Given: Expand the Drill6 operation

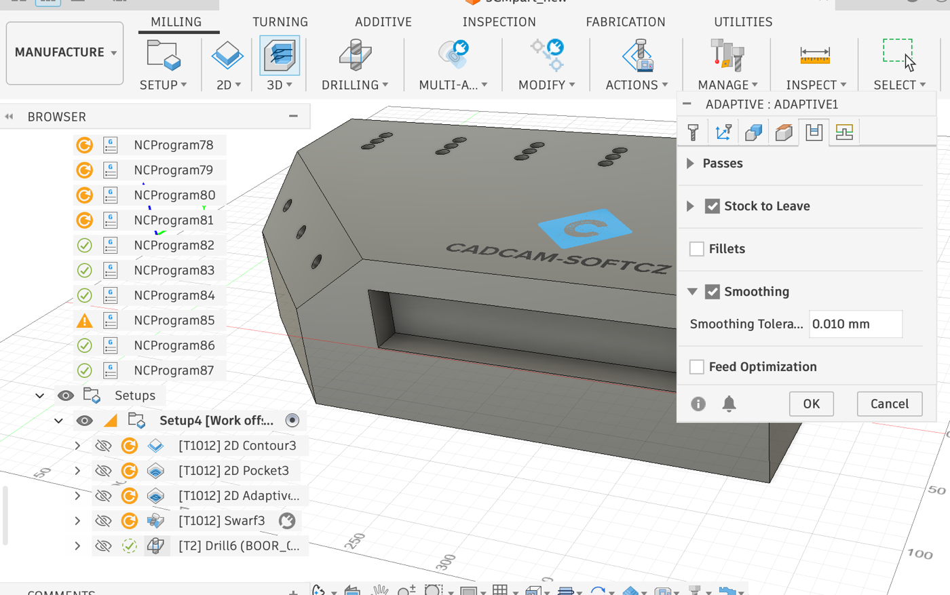Looking at the screenshot, I should pyautogui.click(x=77, y=545).
